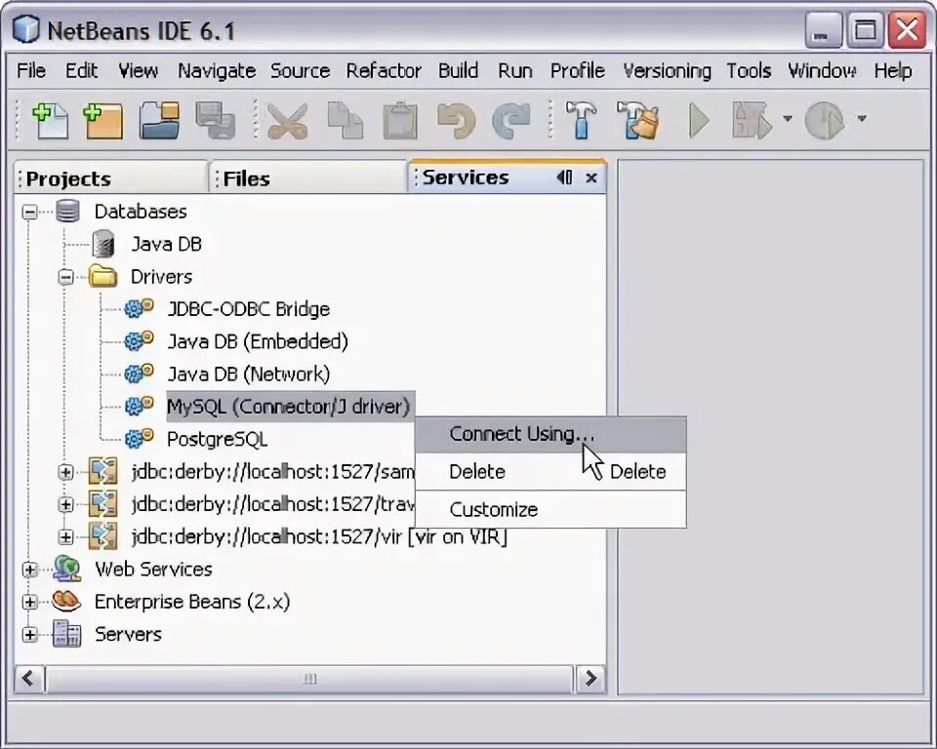Click the Web Services node icon
Screen dimensions: 937x749
pyautogui.click(x=67, y=568)
